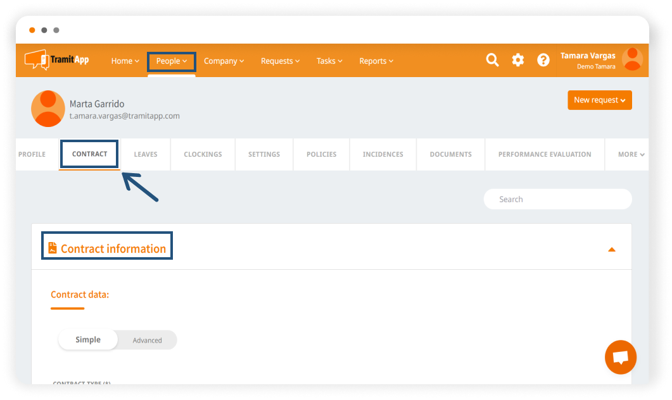The image size is (672, 400).
Task: Open the People dropdown menu
Action: [x=171, y=61]
